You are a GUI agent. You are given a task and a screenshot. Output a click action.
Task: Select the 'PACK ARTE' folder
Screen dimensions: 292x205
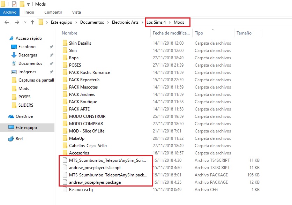click(79, 109)
